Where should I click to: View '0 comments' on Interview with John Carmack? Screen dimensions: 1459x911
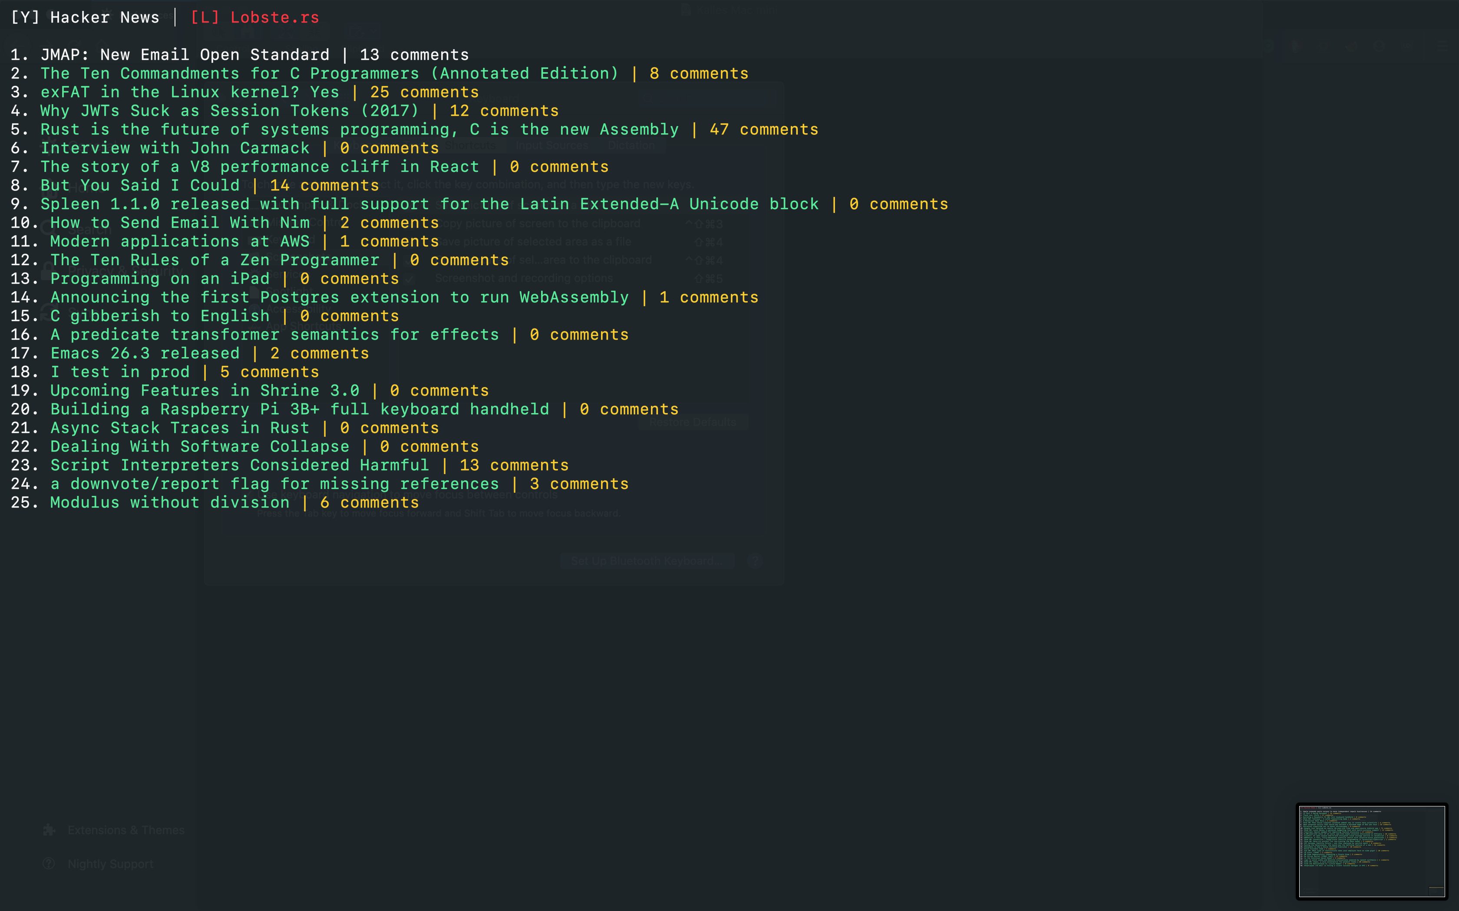pyautogui.click(x=390, y=148)
